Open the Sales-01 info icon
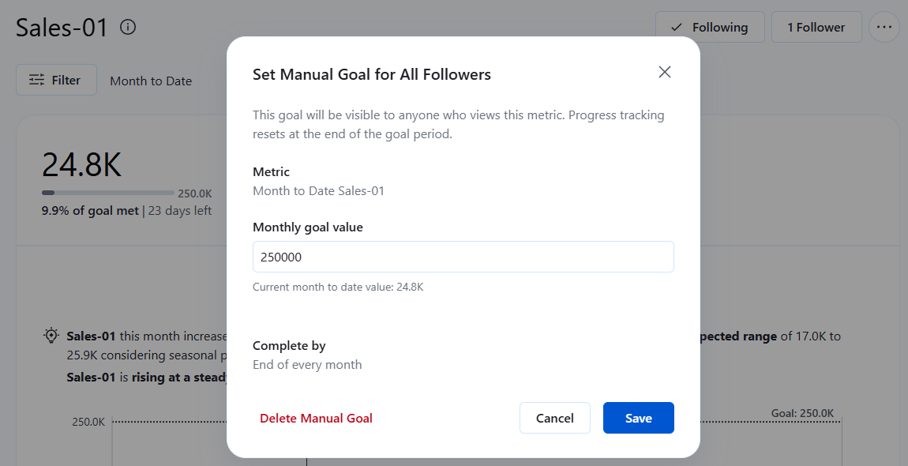908x466 pixels. (x=128, y=27)
